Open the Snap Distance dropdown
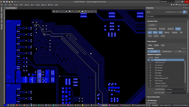Image resolution: width=189 pixels, height=107 pixels. point(185,89)
